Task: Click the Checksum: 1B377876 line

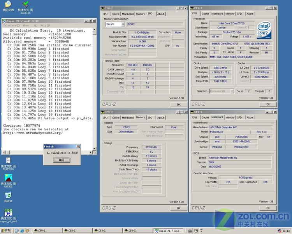Action: pyautogui.click(x=21, y=126)
